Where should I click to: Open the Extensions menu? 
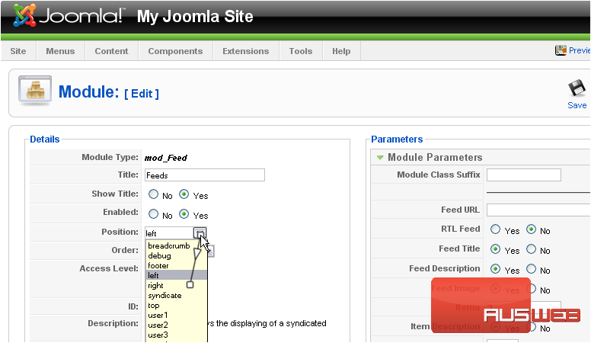(245, 51)
